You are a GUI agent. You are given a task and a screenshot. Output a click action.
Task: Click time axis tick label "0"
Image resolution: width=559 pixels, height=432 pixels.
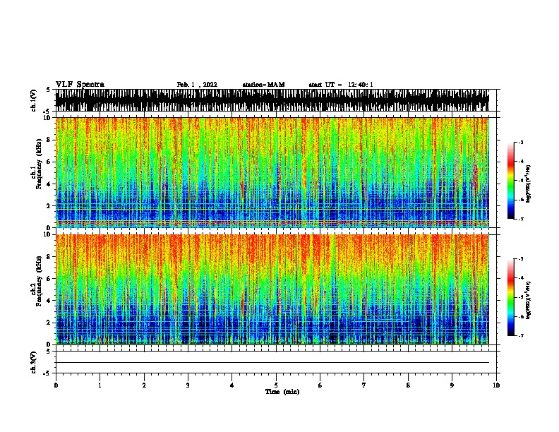tap(56, 385)
